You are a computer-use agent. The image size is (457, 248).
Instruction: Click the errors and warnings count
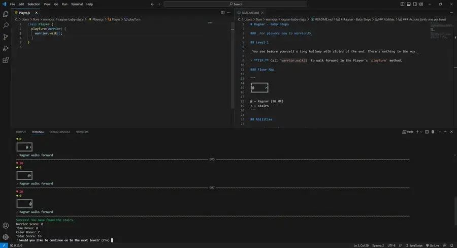tap(16, 245)
